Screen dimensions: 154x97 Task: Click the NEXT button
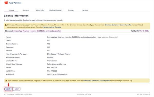(x=17, y=89)
